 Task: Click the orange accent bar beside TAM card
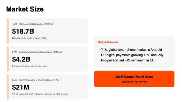[8, 31]
